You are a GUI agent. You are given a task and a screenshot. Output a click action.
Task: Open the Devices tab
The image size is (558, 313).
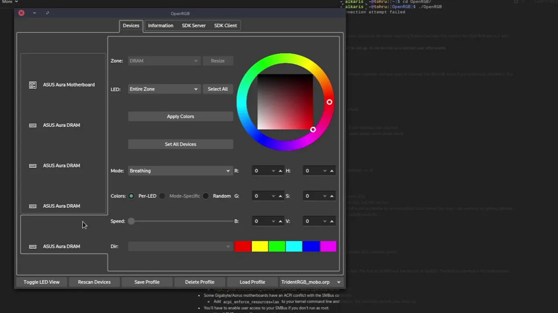[x=131, y=26]
